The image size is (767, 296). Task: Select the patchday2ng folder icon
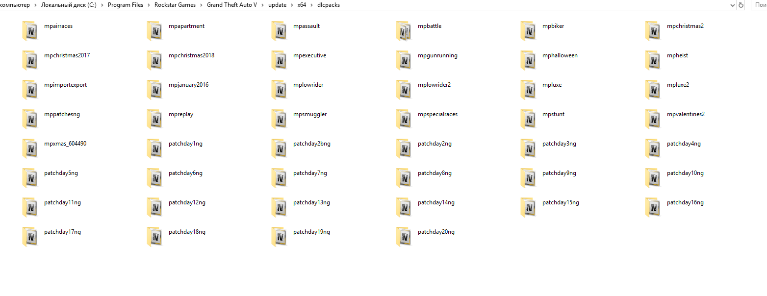click(404, 149)
